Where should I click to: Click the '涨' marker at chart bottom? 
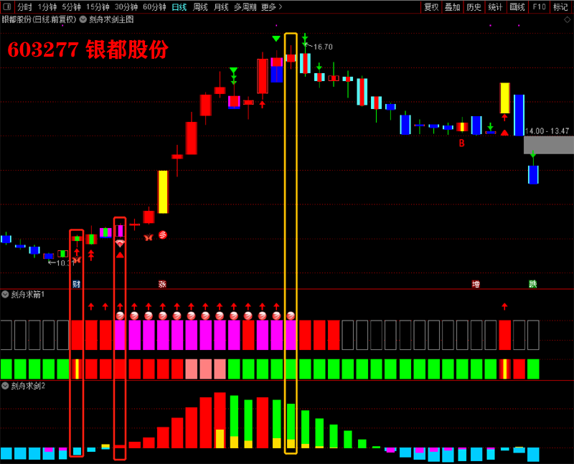162,284
